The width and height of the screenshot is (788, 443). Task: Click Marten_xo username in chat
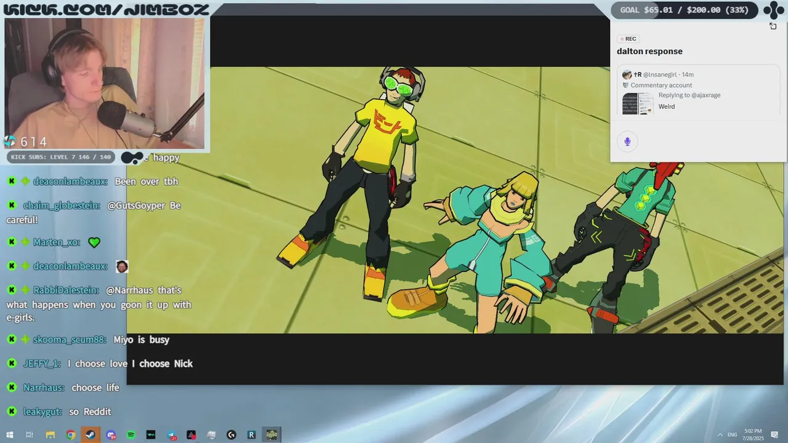57,242
